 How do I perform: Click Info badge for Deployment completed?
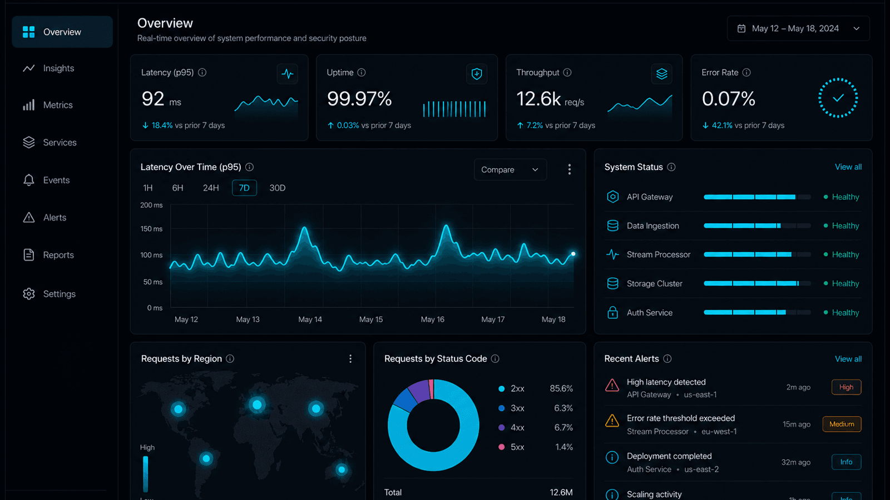pyautogui.click(x=846, y=462)
